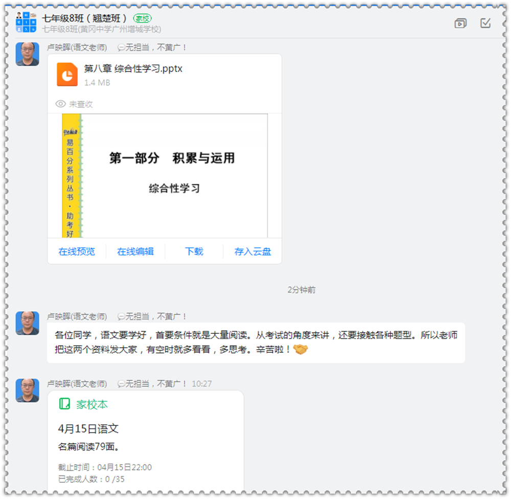Open sender avatar beside the 各位同学 message
Image resolution: width=511 pixels, height=499 pixels.
28,323
